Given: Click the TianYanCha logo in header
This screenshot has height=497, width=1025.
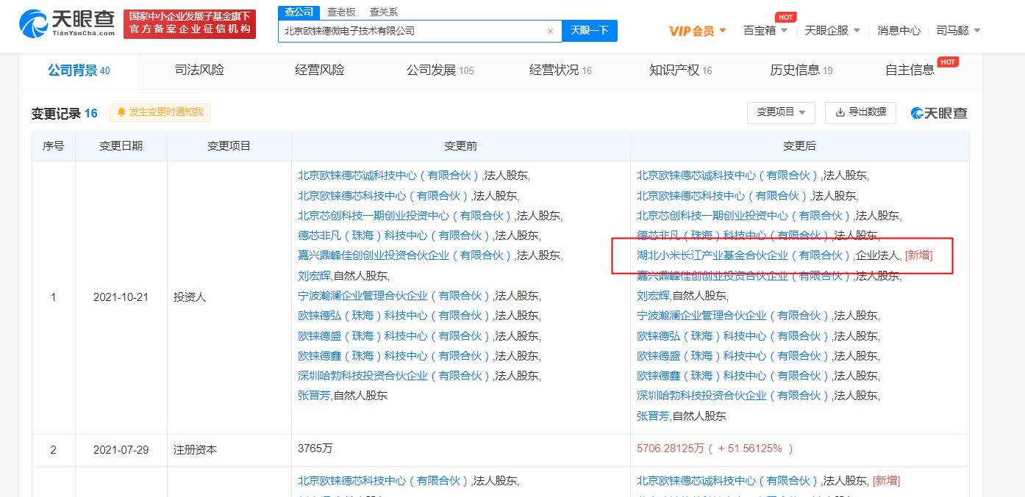Looking at the screenshot, I should click(x=67, y=23).
